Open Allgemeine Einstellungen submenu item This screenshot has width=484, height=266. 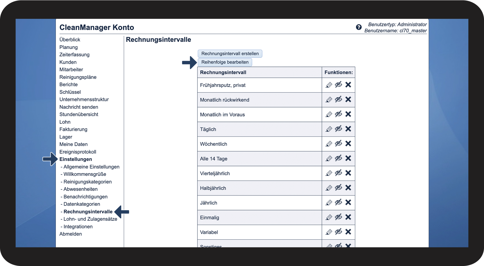click(x=91, y=167)
